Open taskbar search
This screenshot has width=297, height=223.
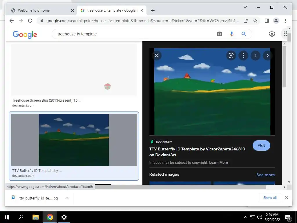pyautogui.click(x=21, y=217)
